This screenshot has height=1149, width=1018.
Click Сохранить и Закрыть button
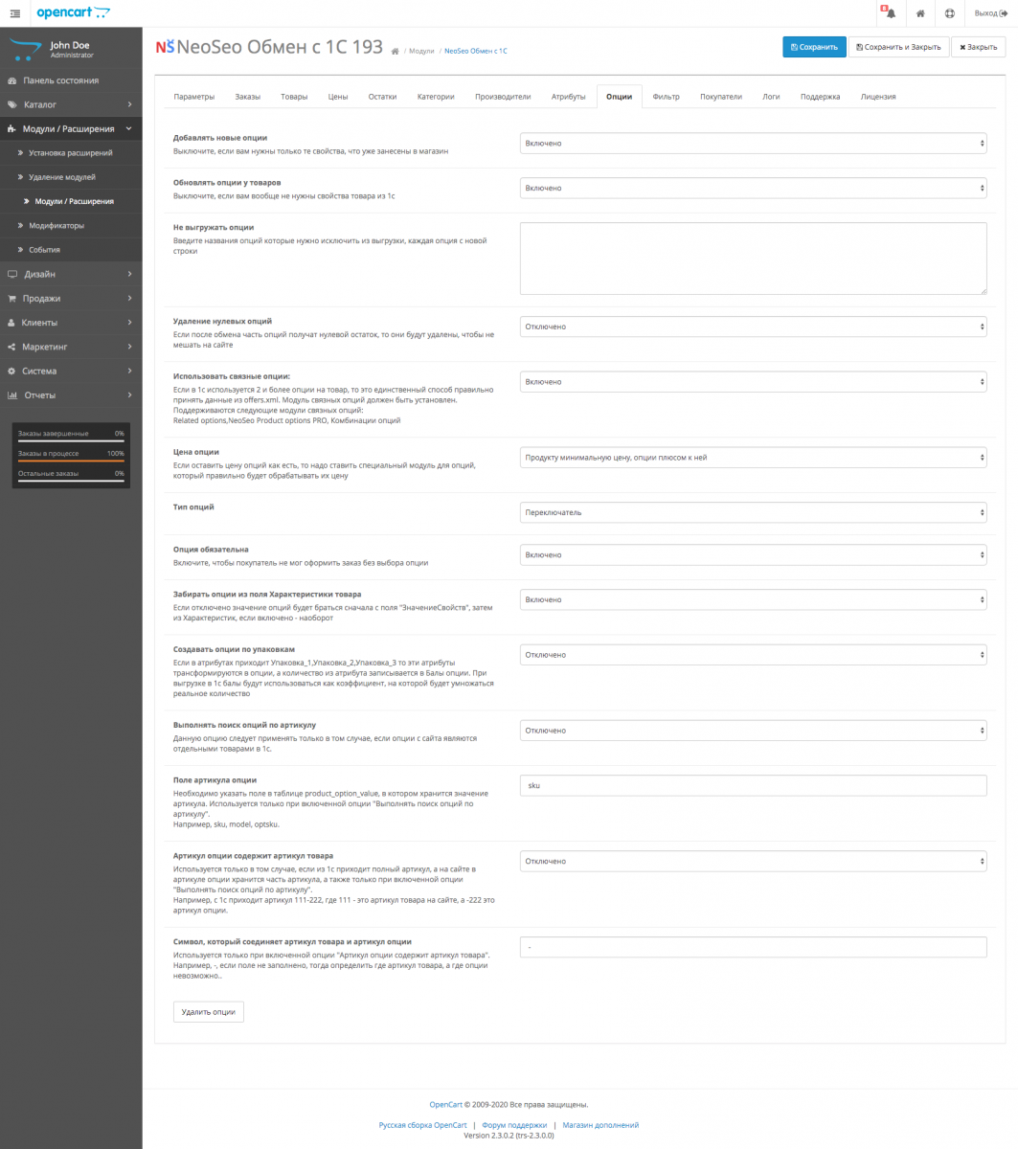898,47
